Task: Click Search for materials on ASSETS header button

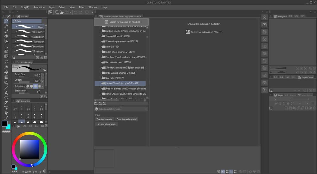Action: coord(121,22)
